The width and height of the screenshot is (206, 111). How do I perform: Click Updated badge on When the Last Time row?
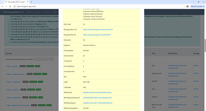click(34, 105)
